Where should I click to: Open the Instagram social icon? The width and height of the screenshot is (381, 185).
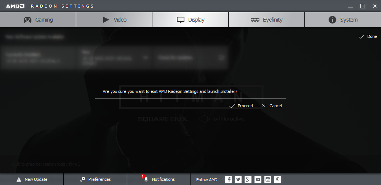point(268,179)
